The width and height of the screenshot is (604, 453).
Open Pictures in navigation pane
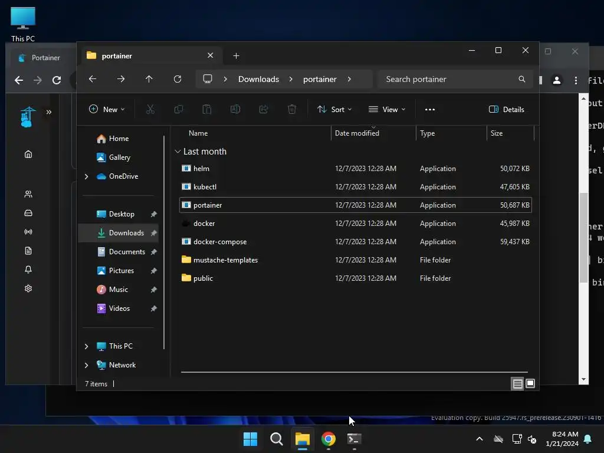point(118,271)
